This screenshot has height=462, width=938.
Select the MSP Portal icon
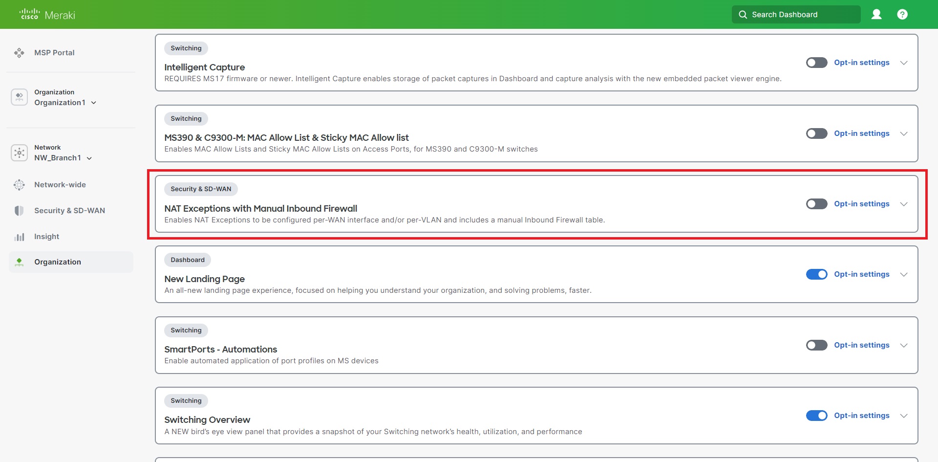coord(19,52)
